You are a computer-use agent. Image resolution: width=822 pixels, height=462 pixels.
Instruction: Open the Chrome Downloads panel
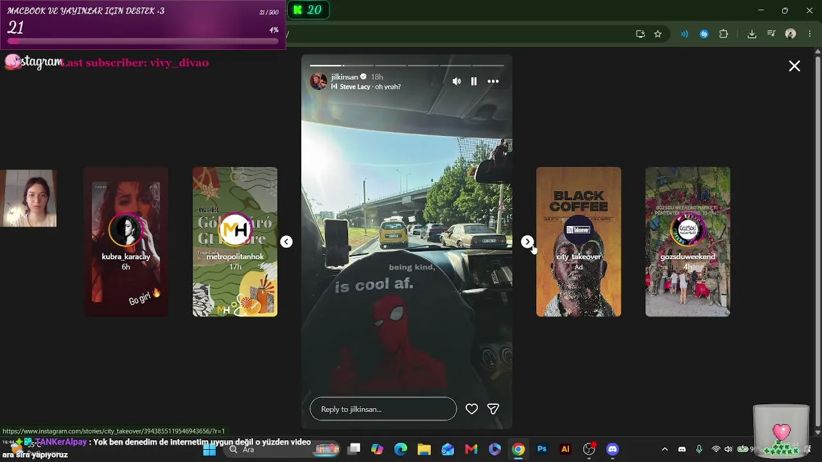pyautogui.click(x=752, y=34)
